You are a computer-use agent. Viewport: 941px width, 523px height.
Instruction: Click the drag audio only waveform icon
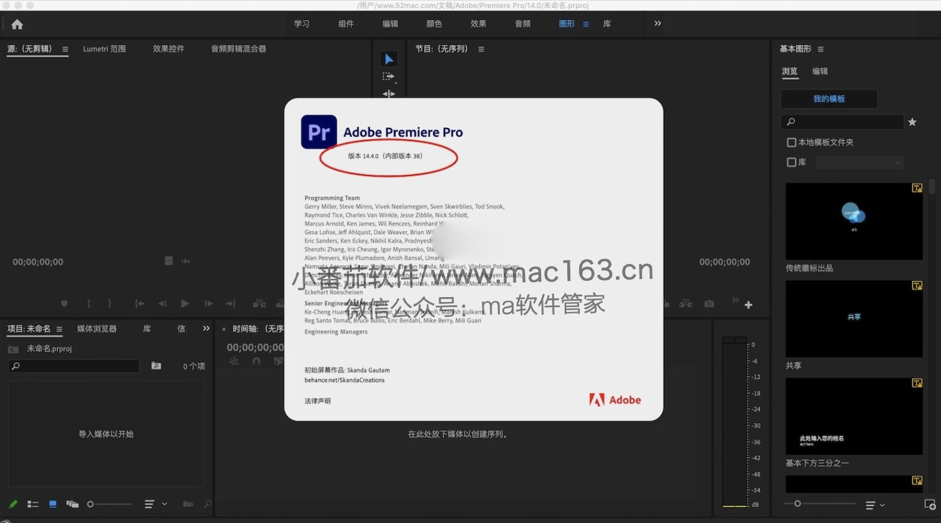pos(186,261)
